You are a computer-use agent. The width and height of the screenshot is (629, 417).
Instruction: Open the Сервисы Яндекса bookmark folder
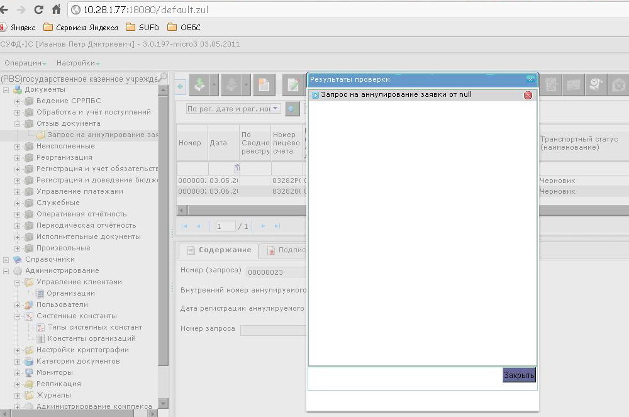81,27
